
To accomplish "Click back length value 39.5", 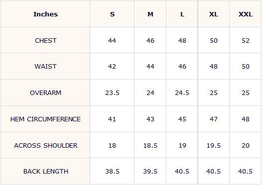I will point(150,172).
